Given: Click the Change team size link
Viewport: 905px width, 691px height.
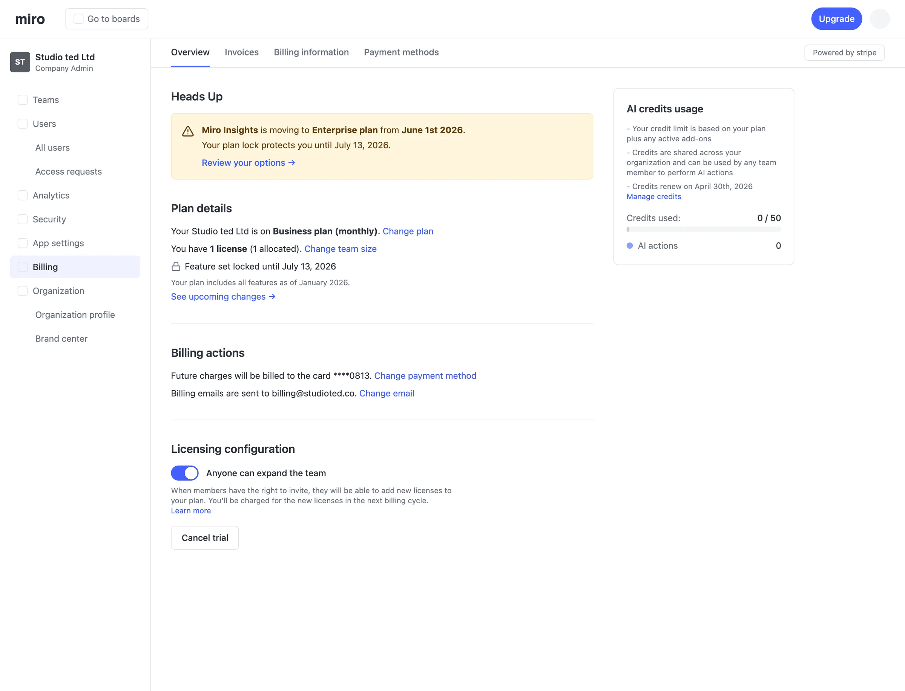Looking at the screenshot, I should click(x=340, y=249).
